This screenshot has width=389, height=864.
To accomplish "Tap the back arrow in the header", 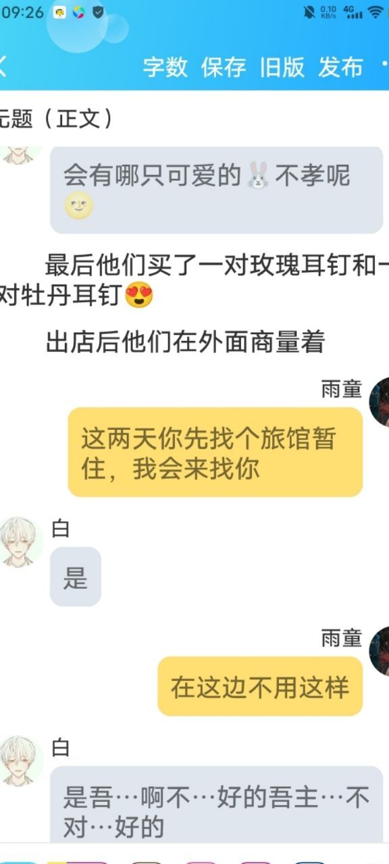I will coord(3,66).
